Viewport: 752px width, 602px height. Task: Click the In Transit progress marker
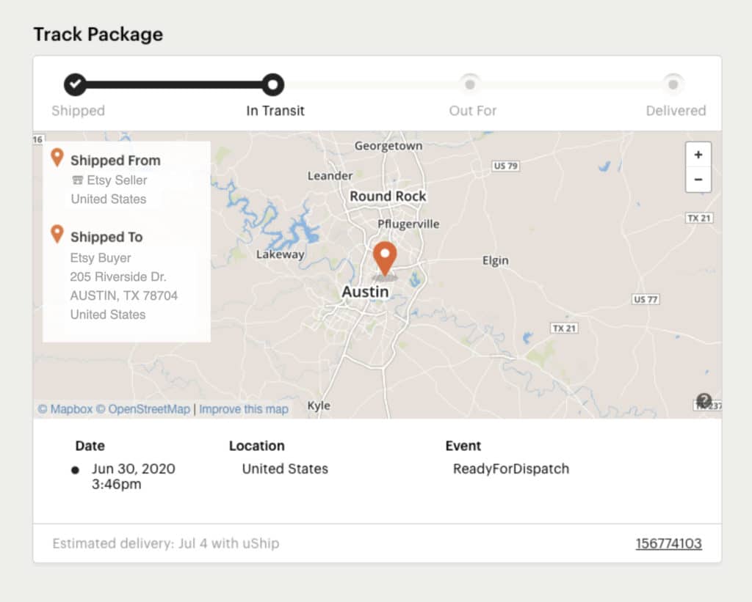point(272,85)
